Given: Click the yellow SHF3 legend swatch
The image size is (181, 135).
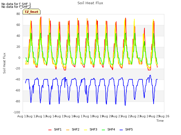Looking at the screenshot, I should click(x=85, y=130).
